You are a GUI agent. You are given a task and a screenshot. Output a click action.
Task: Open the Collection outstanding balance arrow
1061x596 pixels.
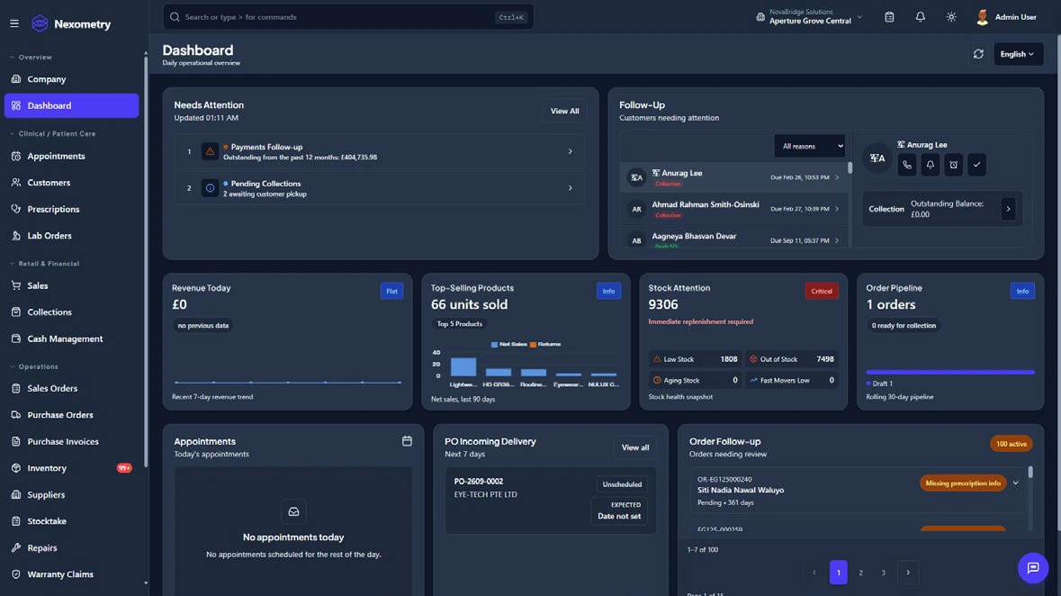pos(1008,209)
